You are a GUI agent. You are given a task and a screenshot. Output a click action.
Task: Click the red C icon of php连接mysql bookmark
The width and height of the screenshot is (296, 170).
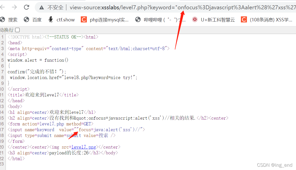84,19
